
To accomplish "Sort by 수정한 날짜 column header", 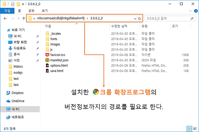I will pos(119,26).
